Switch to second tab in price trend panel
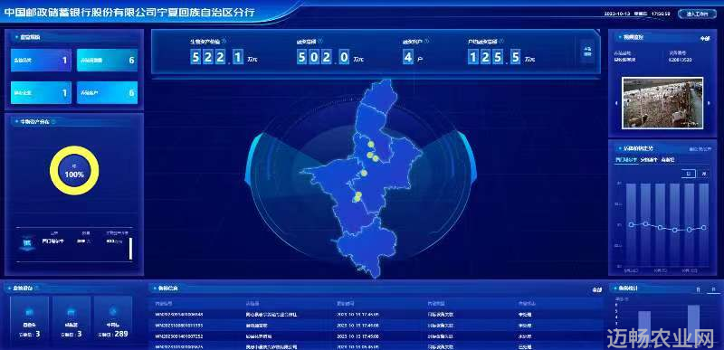This screenshot has height=350, width=724. tap(649, 159)
